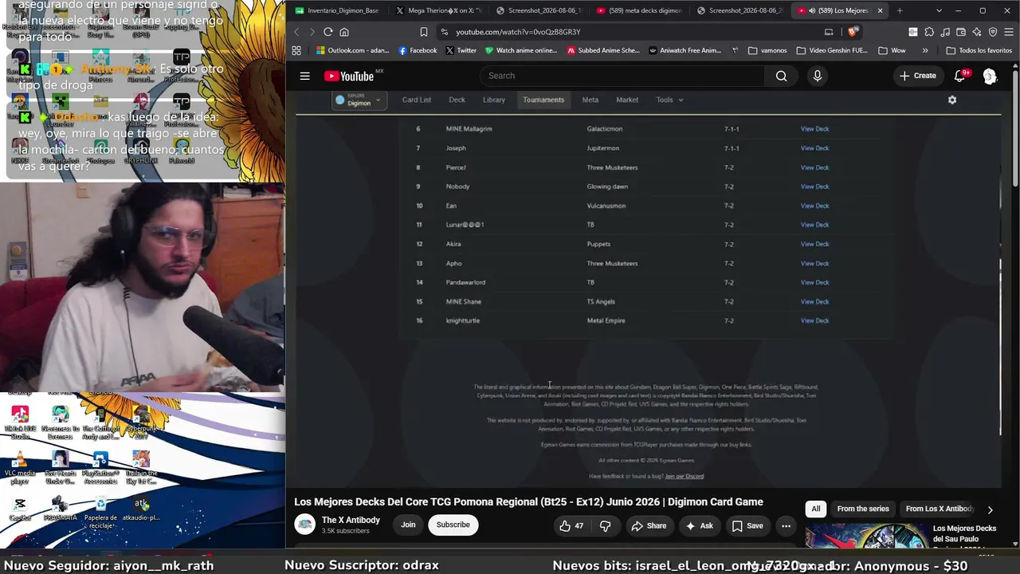Open the Library nav item

click(x=494, y=100)
